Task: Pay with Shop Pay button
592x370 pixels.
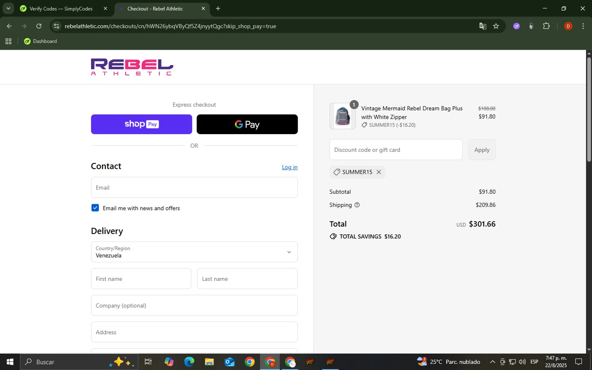Action: click(141, 124)
